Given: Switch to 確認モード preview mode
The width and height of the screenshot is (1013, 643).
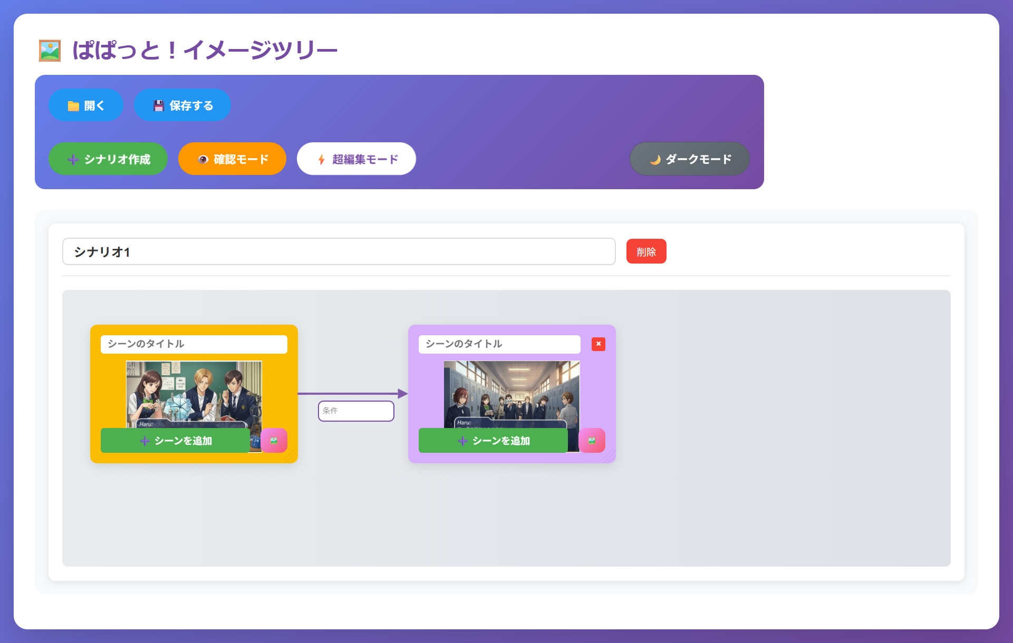Looking at the screenshot, I should point(232,159).
